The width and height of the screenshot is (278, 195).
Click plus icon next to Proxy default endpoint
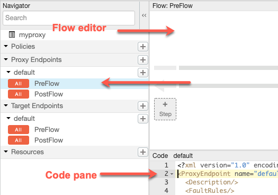(x=143, y=73)
